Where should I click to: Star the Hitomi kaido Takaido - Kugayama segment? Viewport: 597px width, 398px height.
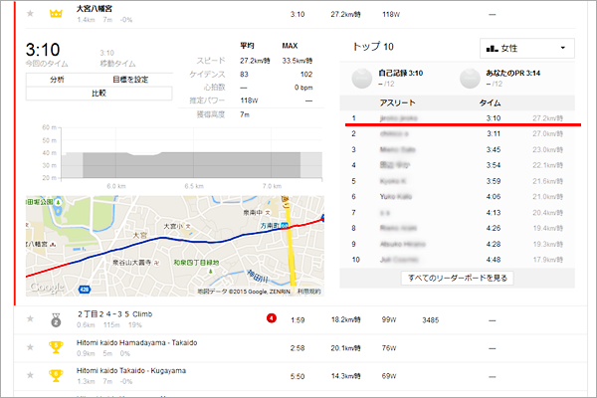(x=30, y=375)
